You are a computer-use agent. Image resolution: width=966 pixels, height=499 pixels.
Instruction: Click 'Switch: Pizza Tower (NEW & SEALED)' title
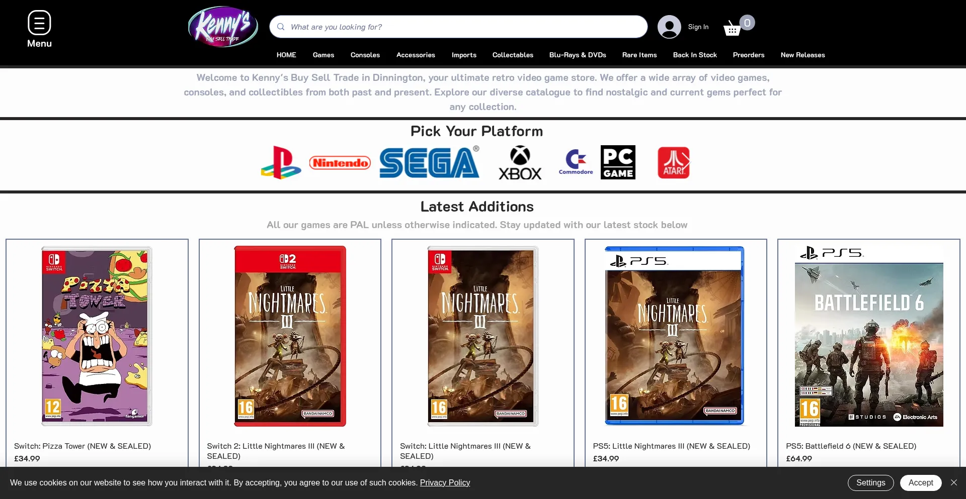click(83, 446)
